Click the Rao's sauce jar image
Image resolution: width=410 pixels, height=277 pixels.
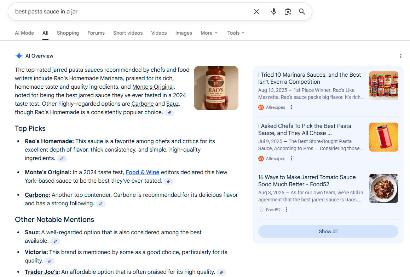coord(216,88)
